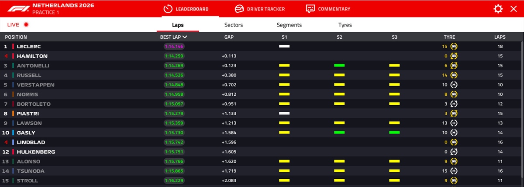524x187 pixels.
Task: Click the Leaderboard stopwatch icon
Action: 168,9
